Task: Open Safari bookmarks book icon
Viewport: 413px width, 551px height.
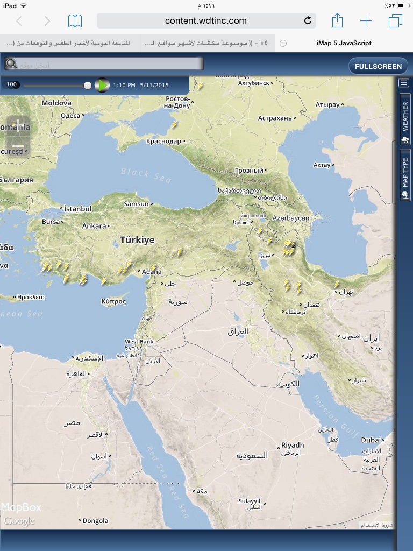Action: pyautogui.click(x=75, y=21)
